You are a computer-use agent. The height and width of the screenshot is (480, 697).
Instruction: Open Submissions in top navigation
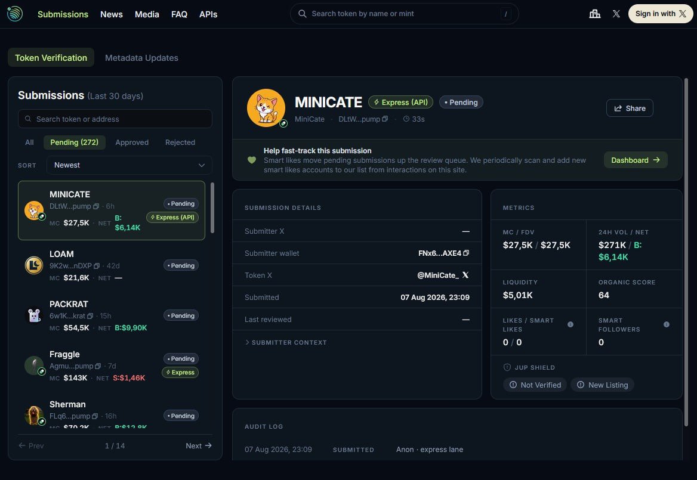[63, 14]
